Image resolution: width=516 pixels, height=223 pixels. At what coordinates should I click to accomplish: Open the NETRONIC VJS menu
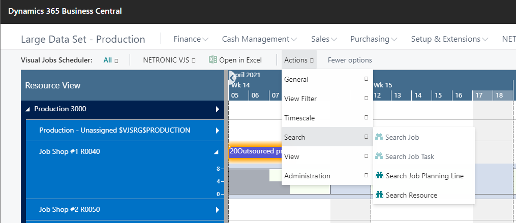169,60
